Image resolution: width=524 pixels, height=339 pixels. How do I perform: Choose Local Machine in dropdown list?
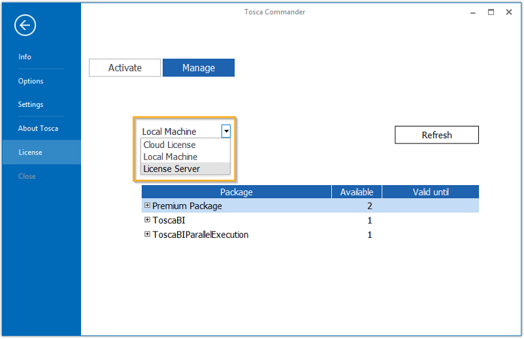(171, 156)
